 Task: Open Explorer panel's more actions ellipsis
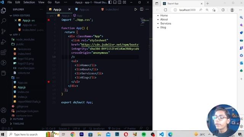coord(41,10)
